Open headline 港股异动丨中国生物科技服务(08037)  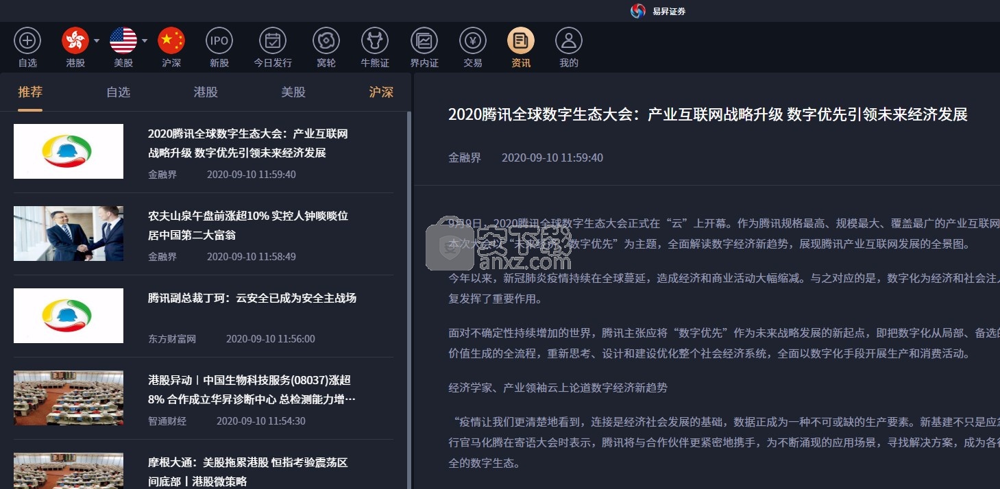[x=252, y=390]
